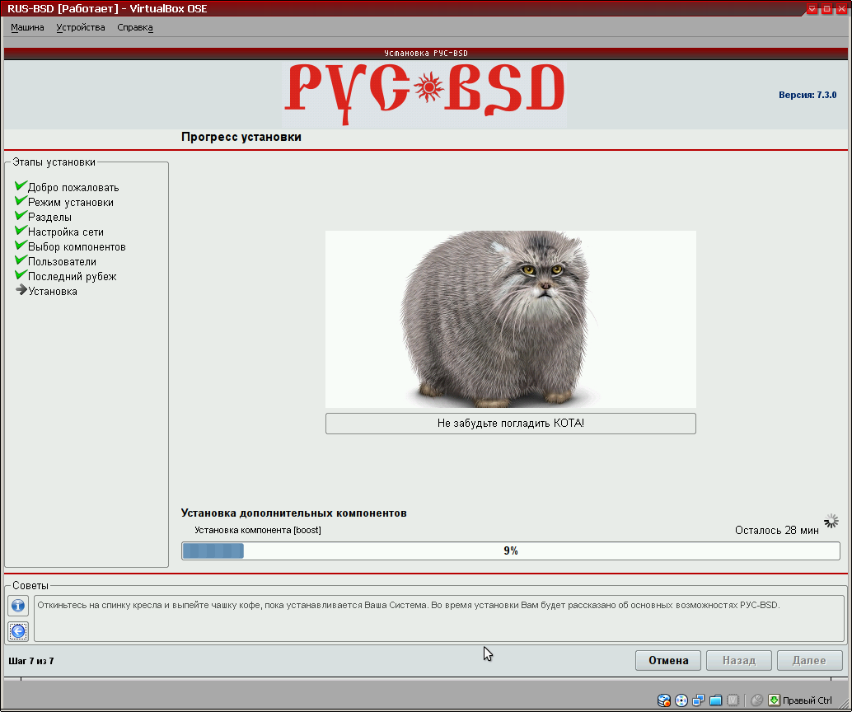
Task: Click the hard disk activity status icon
Action: tap(663, 700)
